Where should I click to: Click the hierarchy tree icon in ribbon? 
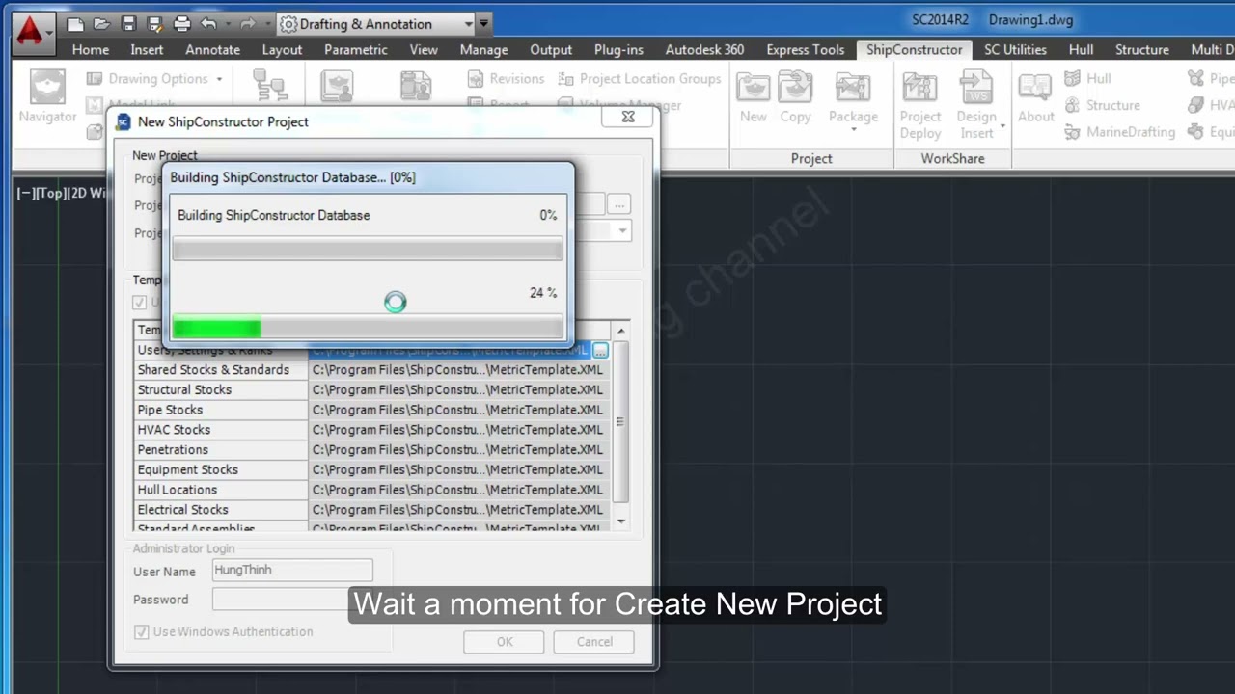pyautogui.click(x=270, y=86)
